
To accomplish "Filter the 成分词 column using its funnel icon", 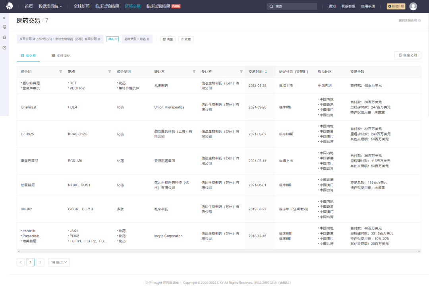I will 61,72.
